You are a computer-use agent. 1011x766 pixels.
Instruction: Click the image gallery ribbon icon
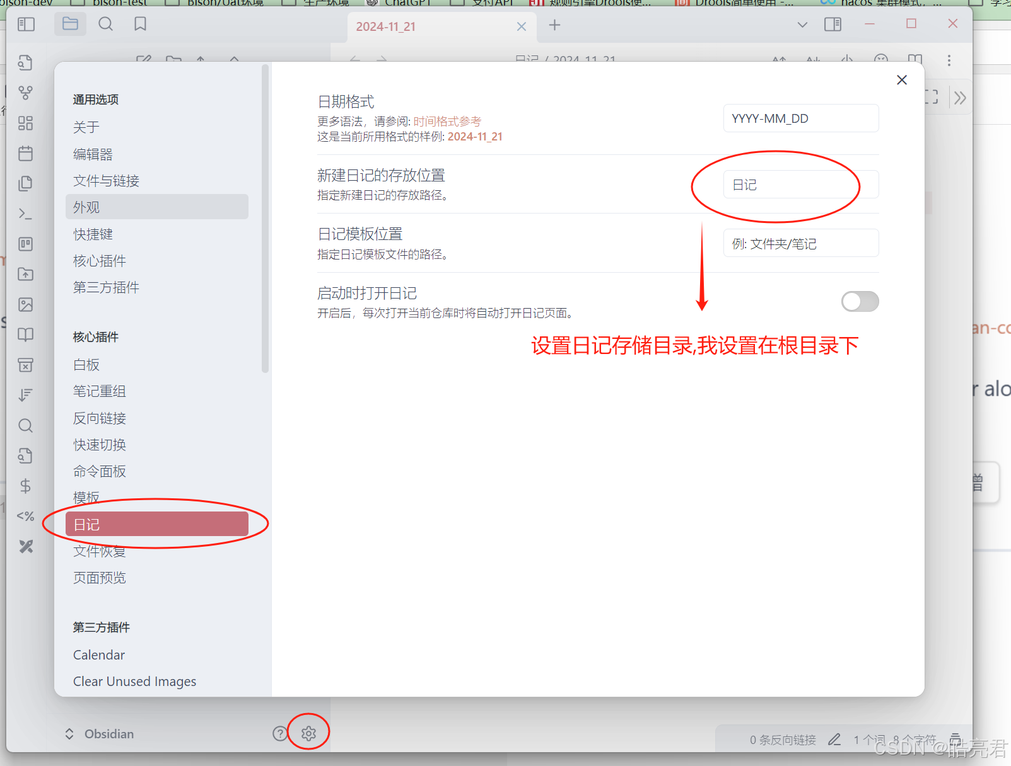[x=25, y=305]
